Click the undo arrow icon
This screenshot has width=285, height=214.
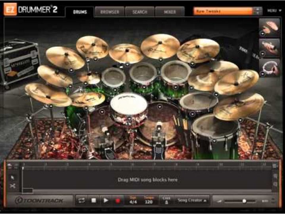pos(10,165)
